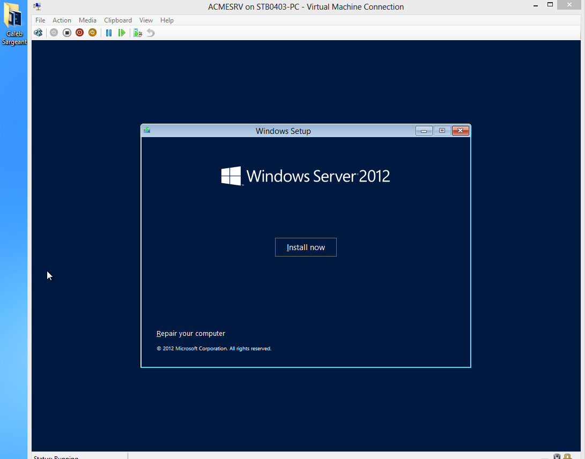Click the ACMESRV on STB0403-PC window title
This screenshot has height=459, width=585.
pos(306,7)
